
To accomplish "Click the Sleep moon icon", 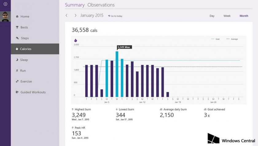I will pyautogui.click(x=17, y=60).
